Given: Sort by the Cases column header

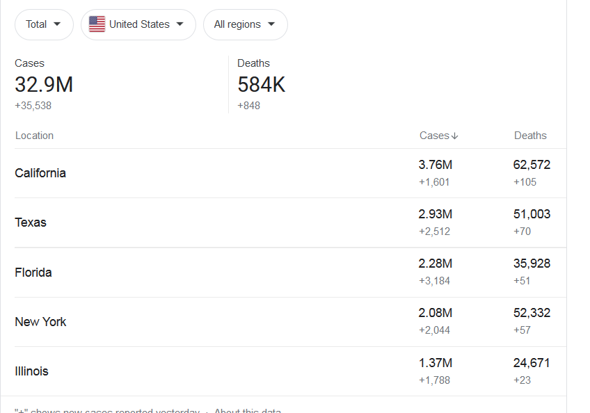Looking at the screenshot, I should (x=438, y=136).
